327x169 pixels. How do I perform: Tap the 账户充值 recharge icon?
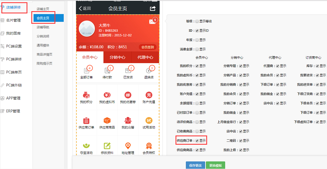(149, 95)
